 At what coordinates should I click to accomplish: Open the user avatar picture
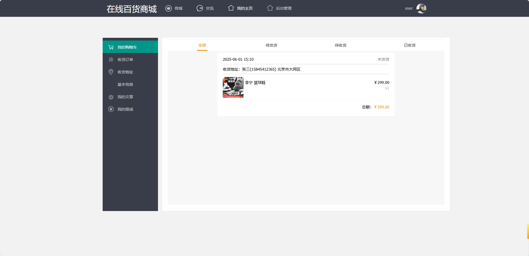pos(421,9)
